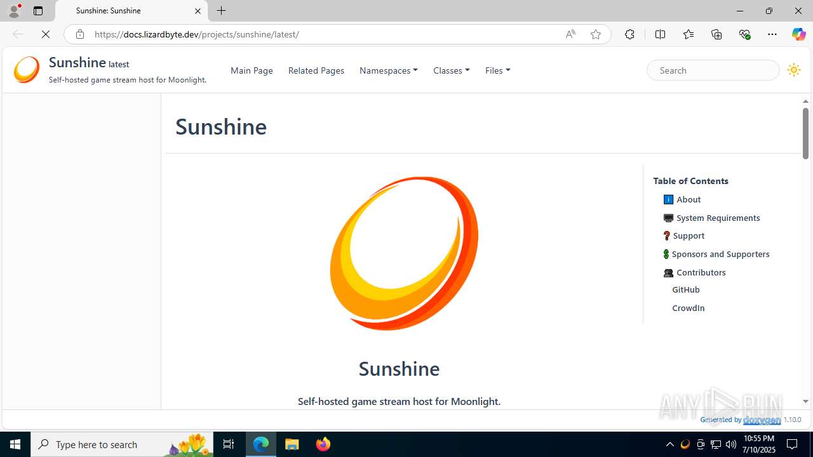The width and height of the screenshot is (813, 457).
Task: Toggle the light/dark theme sun icon
Action: click(793, 70)
